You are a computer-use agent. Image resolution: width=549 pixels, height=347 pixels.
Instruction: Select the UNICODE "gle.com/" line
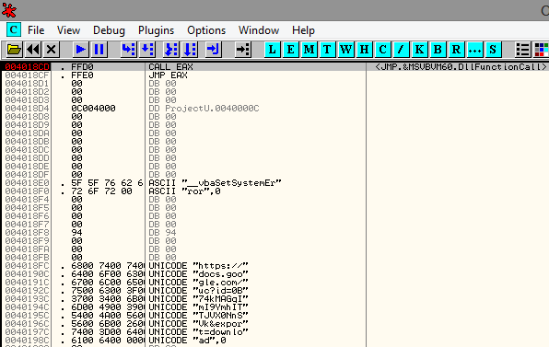(x=199, y=283)
